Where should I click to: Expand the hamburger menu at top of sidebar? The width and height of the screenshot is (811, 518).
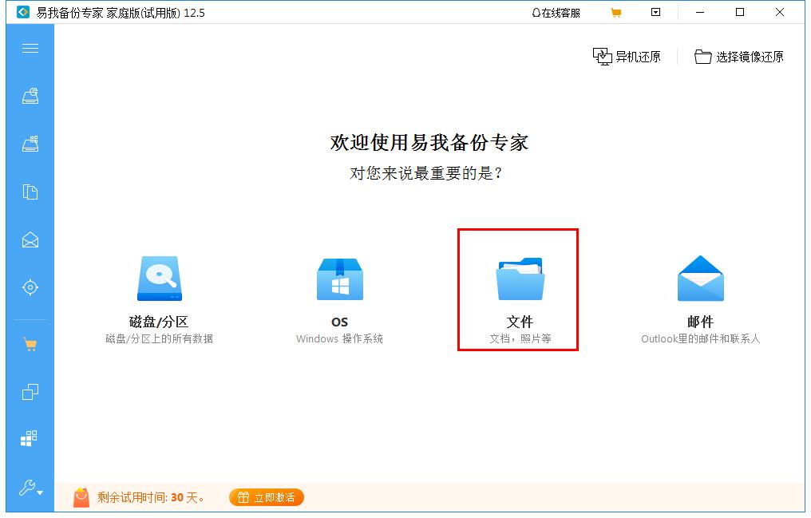pos(30,48)
